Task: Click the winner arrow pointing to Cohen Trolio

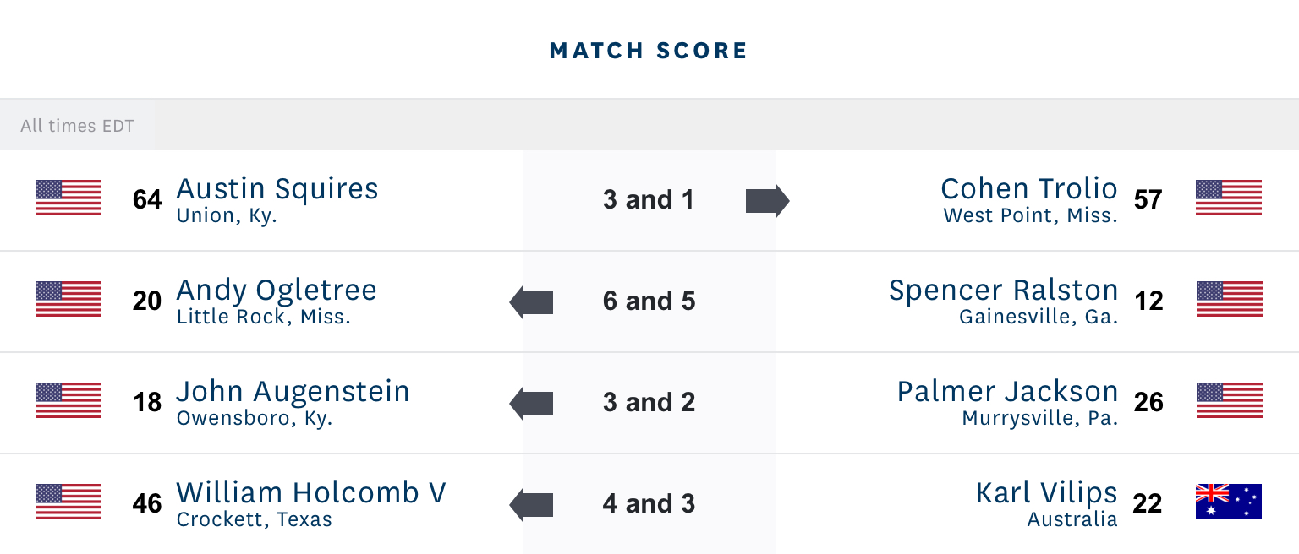Action: tap(767, 201)
